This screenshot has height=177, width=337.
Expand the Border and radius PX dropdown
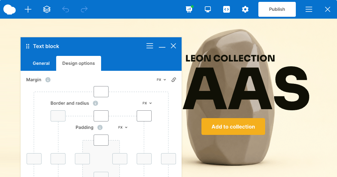pos(147,103)
